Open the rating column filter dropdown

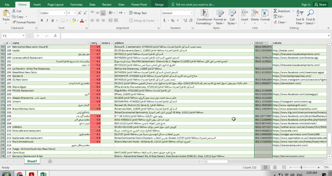(x=99, y=43)
